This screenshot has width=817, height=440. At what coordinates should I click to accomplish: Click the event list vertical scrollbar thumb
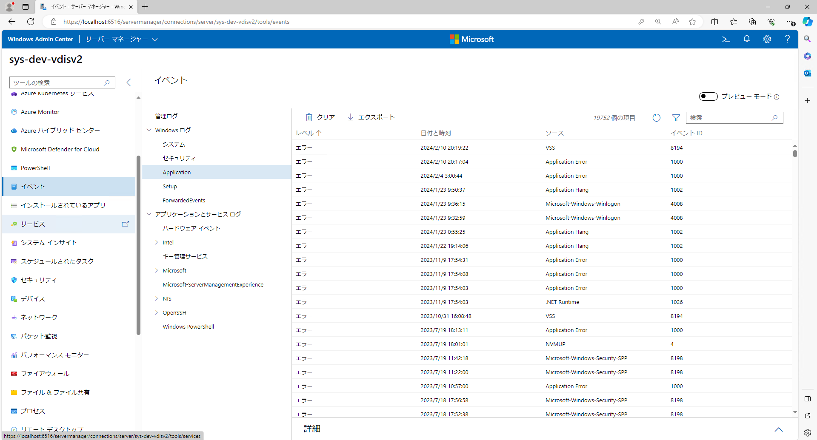(x=795, y=153)
